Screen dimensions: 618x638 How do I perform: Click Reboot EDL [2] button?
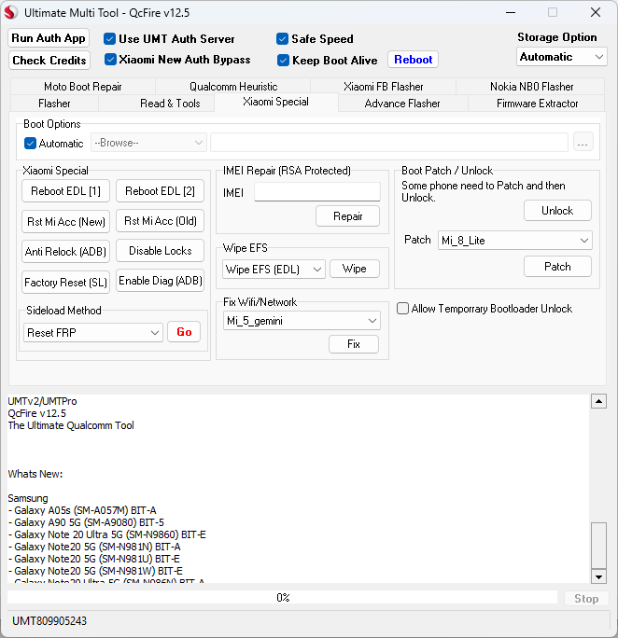tap(160, 191)
